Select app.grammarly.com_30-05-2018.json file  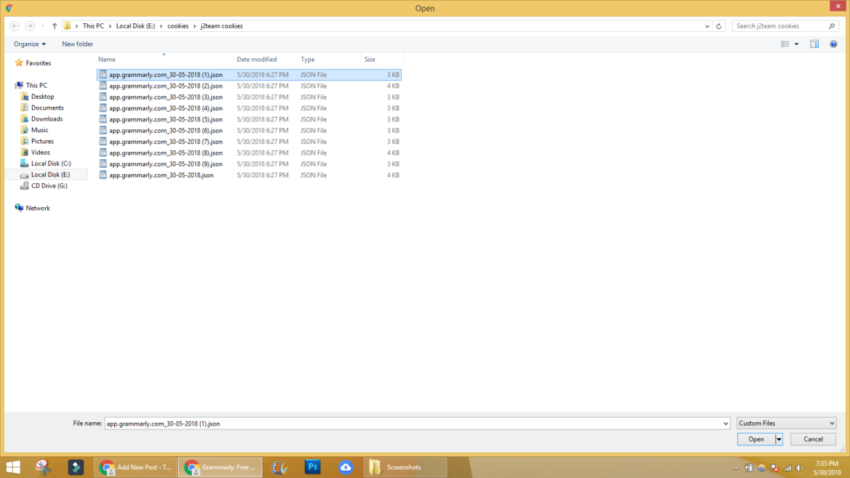click(x=249, y=175)
